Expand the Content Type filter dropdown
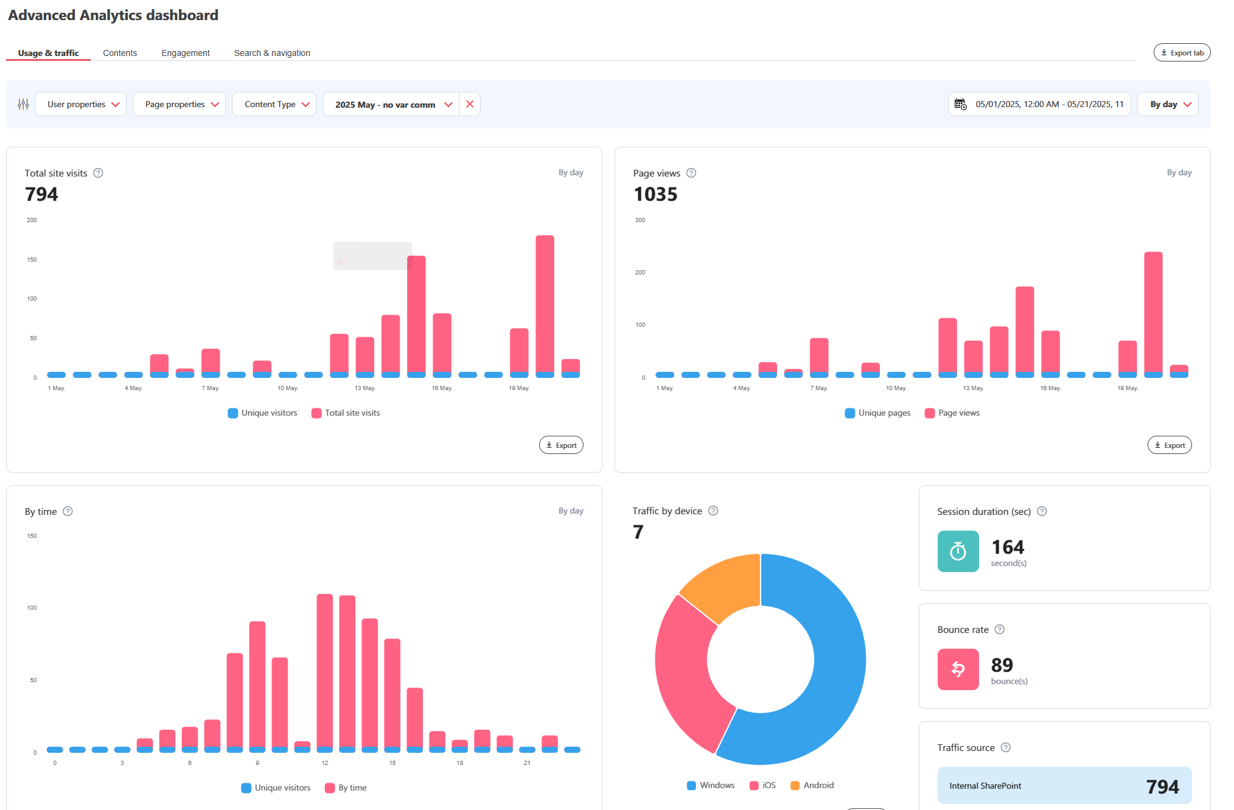The height and width of the screenshot is (810, 1234). pos(274,104)
